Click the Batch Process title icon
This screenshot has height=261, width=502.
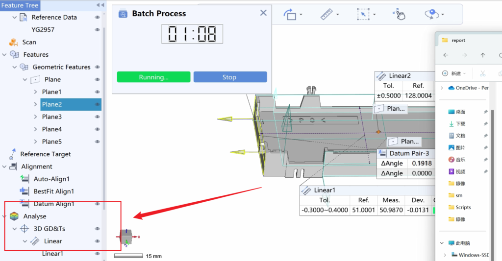coord(123,14)
